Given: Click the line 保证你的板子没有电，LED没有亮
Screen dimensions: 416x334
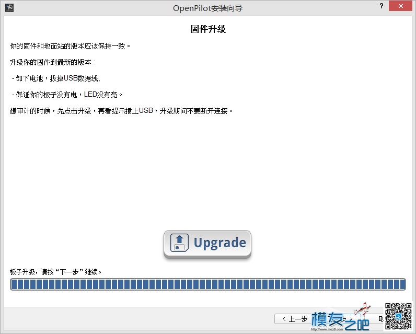Looking at the screenshot, I should coord(67,95).
